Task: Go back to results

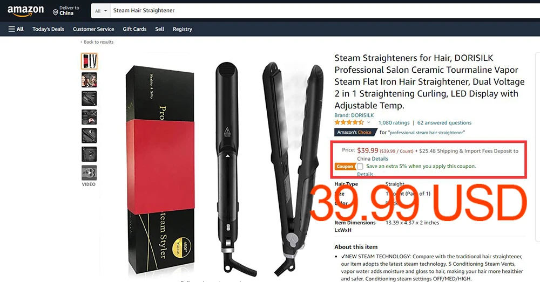Action: 97,42
